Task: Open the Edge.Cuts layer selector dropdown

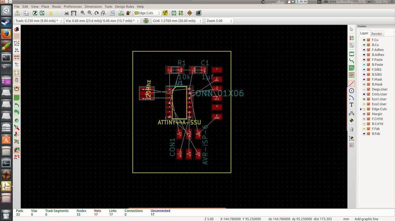Action: pyautogui.click(x=147, y=13)
